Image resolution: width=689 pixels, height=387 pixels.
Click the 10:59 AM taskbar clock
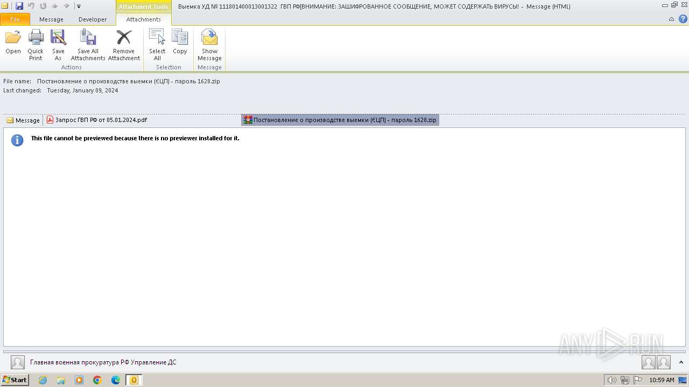662,380
